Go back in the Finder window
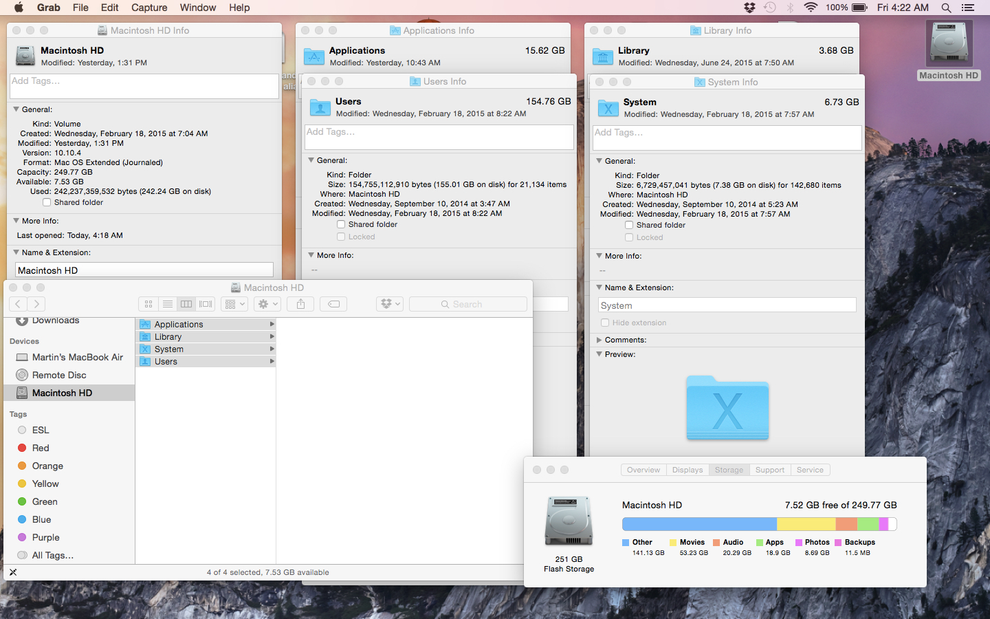 click(x=19, y=304)
